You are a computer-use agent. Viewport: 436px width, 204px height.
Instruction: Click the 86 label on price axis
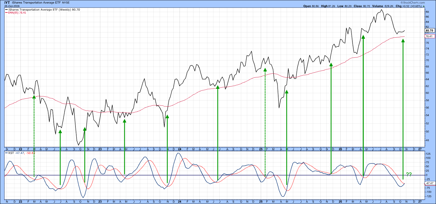pos(427,17)
